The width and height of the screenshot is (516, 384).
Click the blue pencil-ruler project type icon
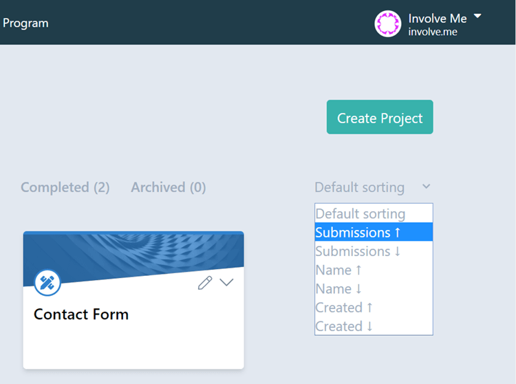[47, 283]
